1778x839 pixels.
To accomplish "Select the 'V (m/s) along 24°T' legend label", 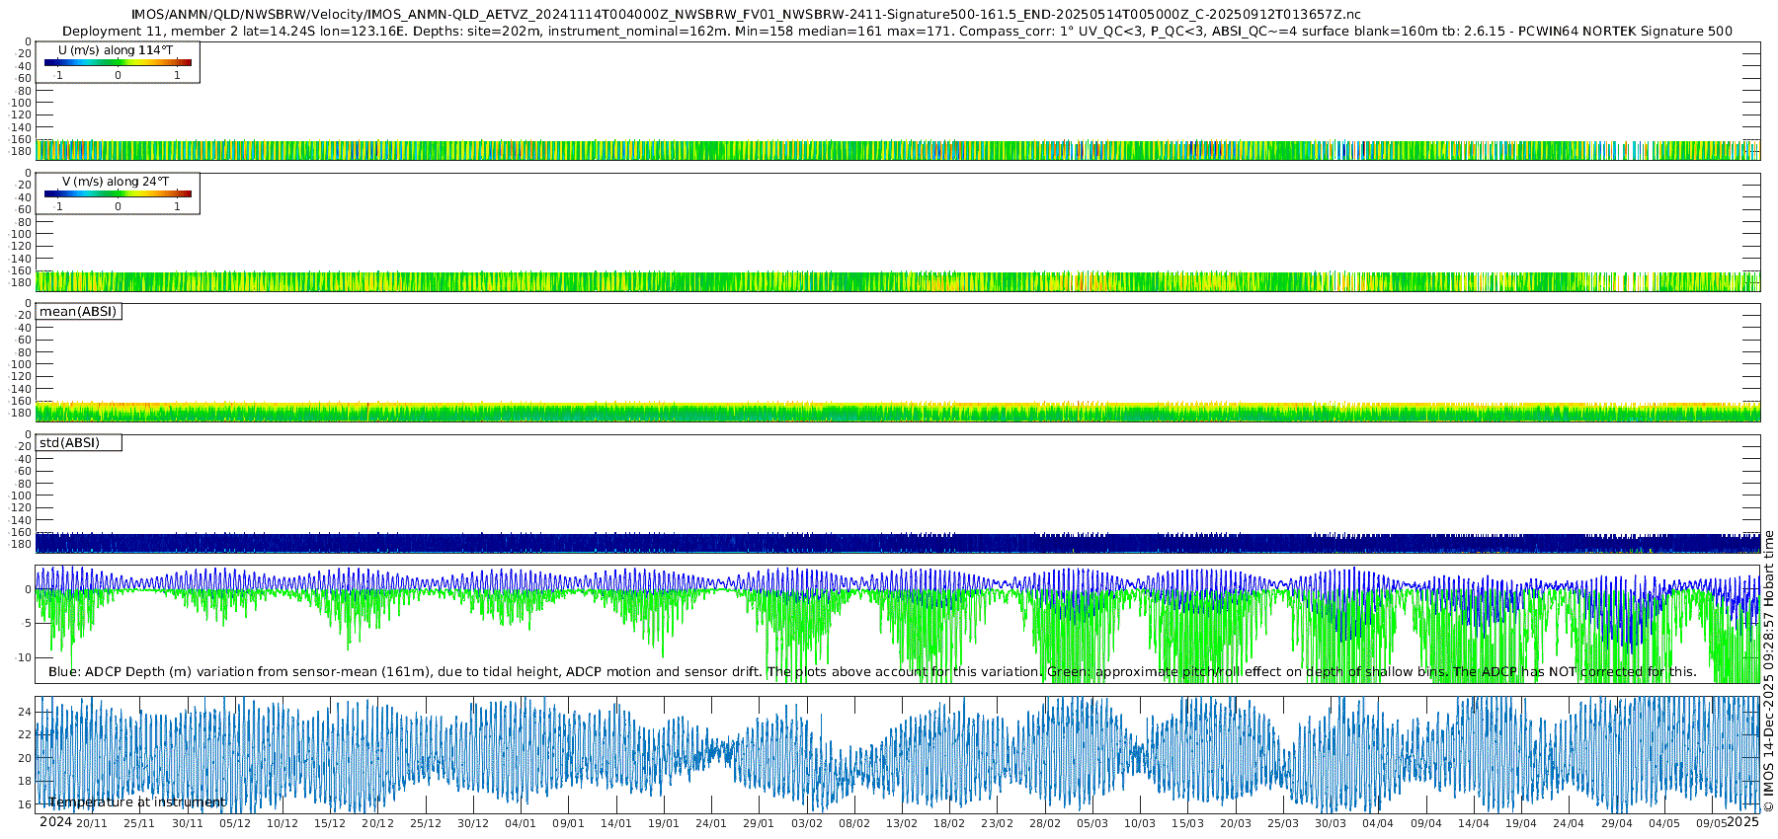I will tap(116, 182).
